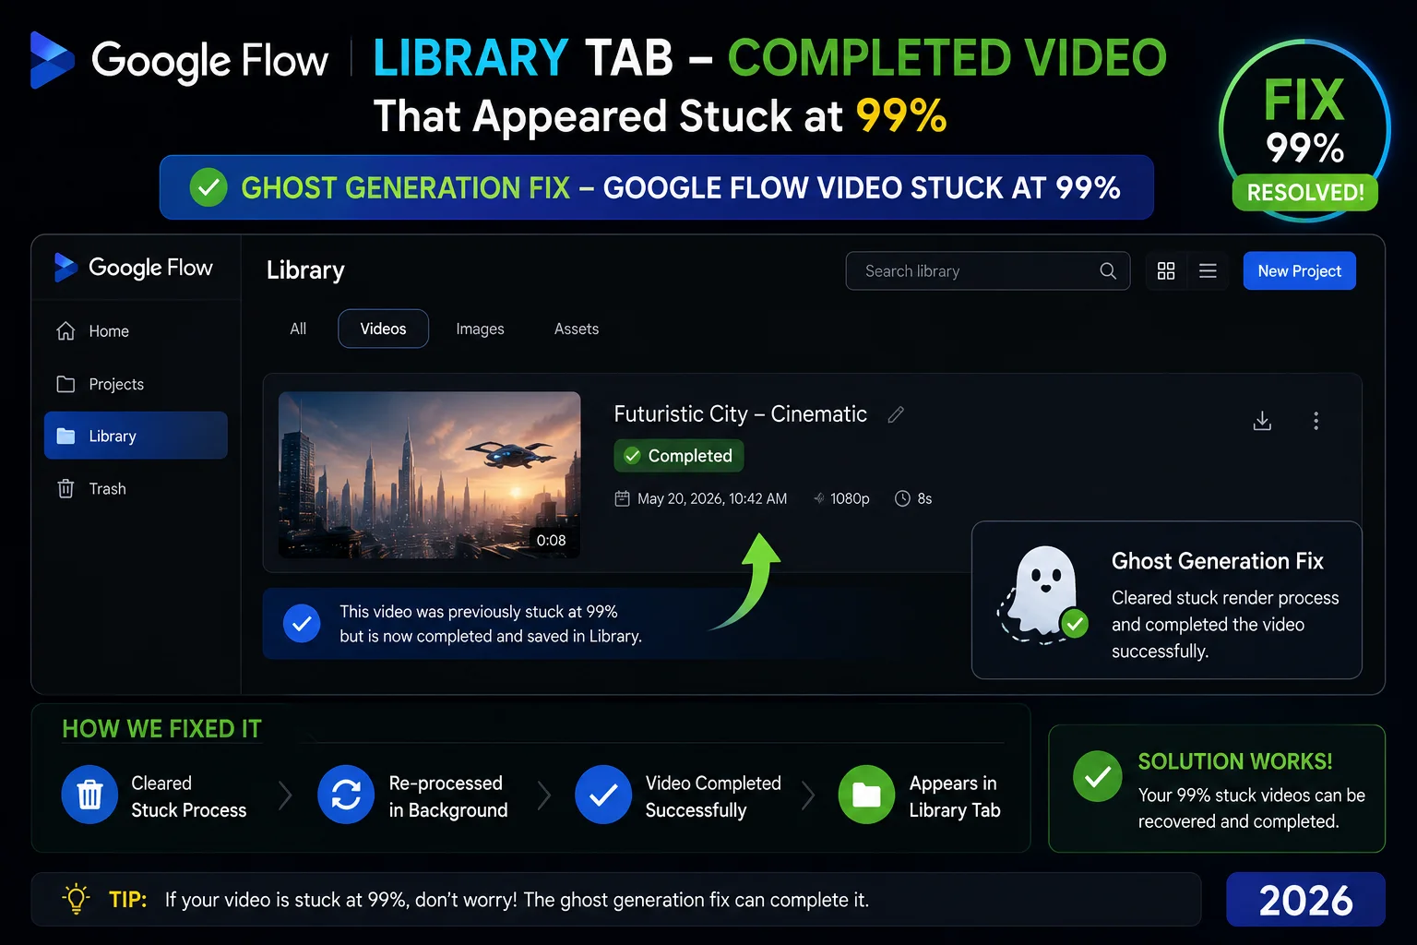
Task: Click the Home house icon
Action: pos(65,330)
